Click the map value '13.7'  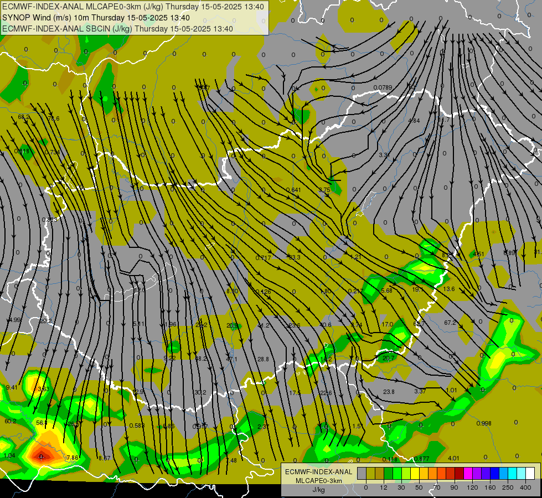click(444, 120)
